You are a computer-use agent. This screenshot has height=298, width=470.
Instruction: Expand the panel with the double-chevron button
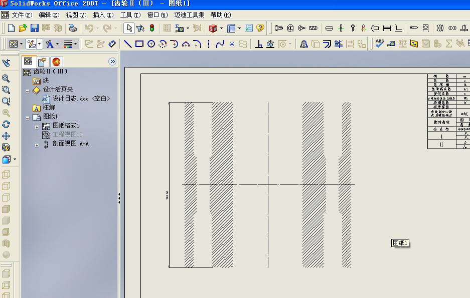[112, 61]
